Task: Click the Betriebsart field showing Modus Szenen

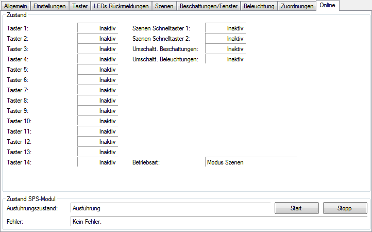Action: [x=251, y=162]
